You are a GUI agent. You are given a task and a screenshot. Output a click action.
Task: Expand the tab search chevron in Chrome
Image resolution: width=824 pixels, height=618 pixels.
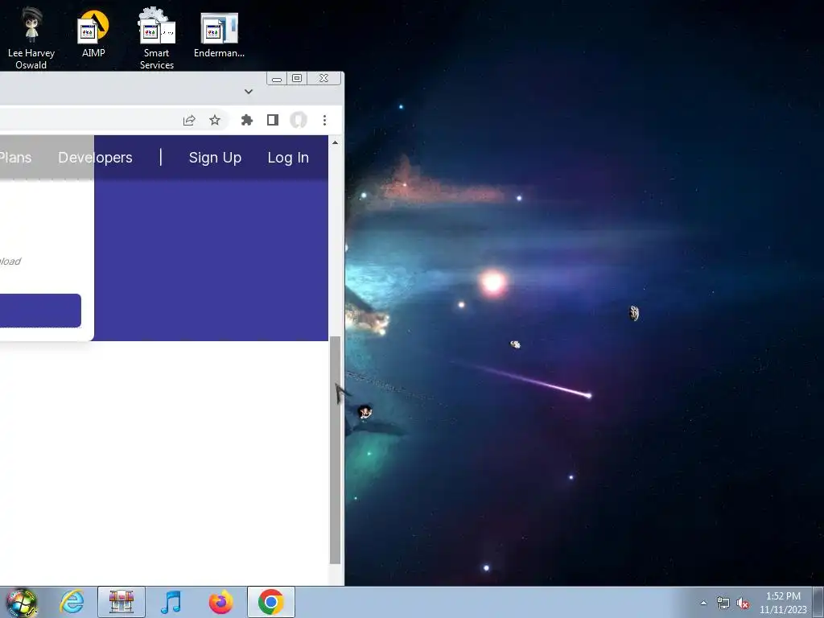point(249,92)
